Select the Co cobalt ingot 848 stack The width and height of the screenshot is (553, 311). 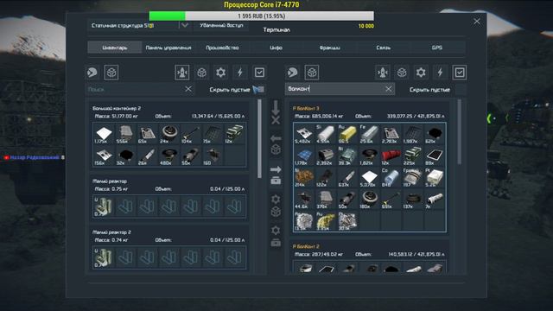[391, 177]
